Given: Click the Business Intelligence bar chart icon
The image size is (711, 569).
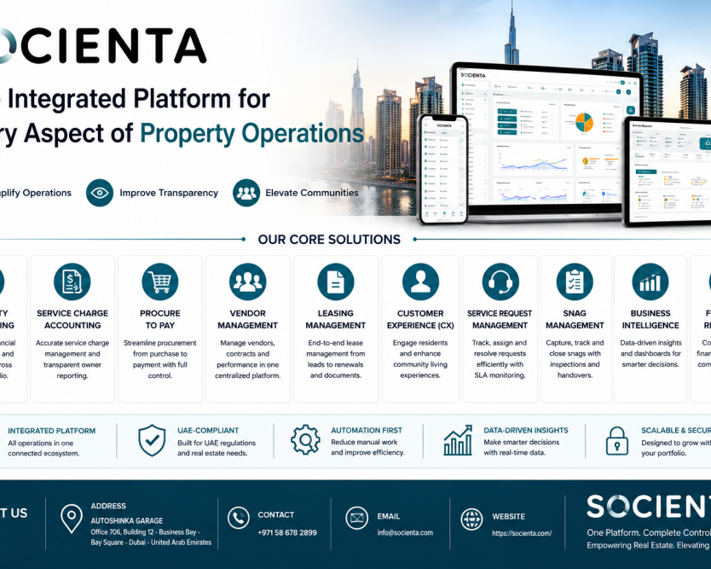Looking at the screenshot, I should (x=650, y=282).
